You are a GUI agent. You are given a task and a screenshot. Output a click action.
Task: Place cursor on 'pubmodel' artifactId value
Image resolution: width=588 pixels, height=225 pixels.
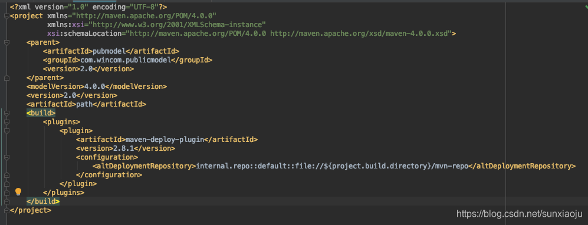tap(109, 51)
